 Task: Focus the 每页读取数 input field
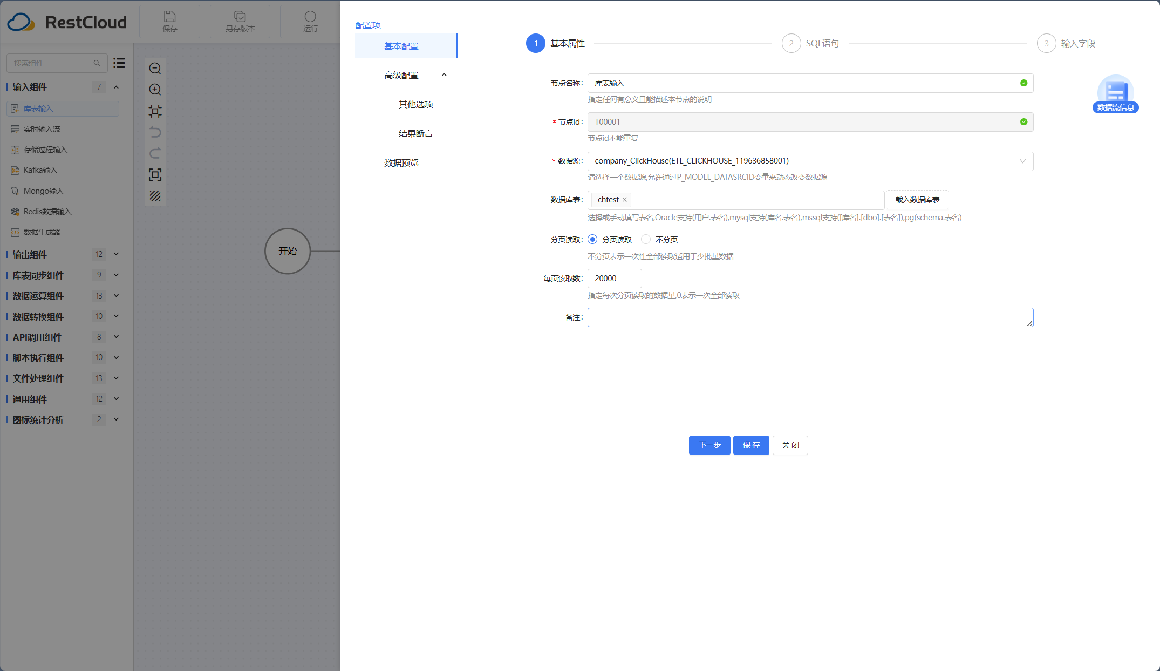pyautogui.click(x=615, y=279)
